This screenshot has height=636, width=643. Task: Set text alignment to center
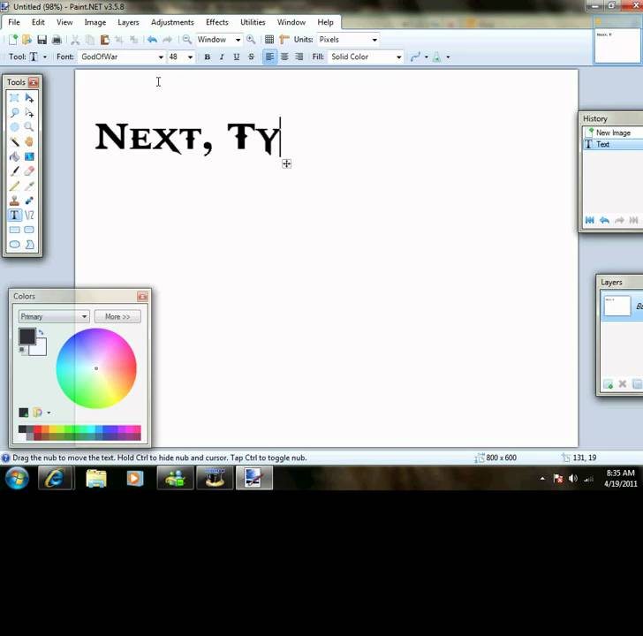tap(284, 57)
